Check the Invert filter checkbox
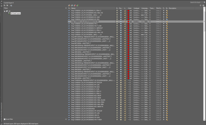Viewport: 206px width, 125px height. [x=5, y=119]
